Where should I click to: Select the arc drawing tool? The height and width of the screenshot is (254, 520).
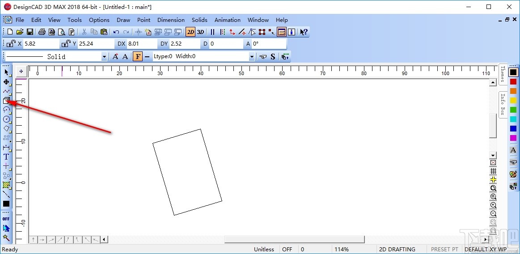tap(6, 110)
